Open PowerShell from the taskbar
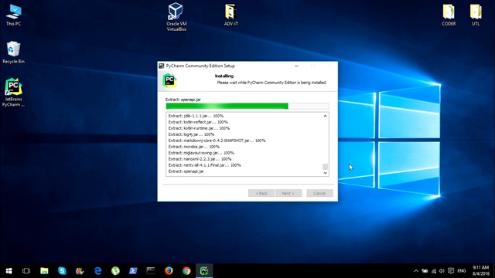 133,271
